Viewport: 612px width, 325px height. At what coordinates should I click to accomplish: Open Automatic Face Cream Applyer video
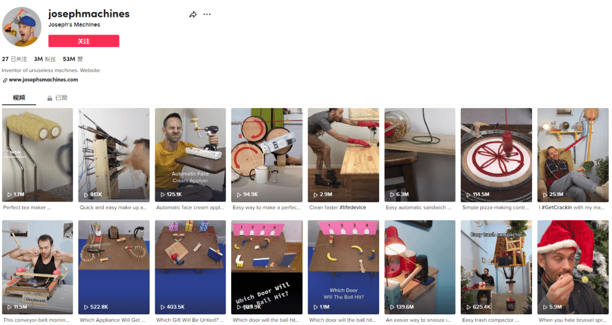pyautogui.click(x=190, y=155)
